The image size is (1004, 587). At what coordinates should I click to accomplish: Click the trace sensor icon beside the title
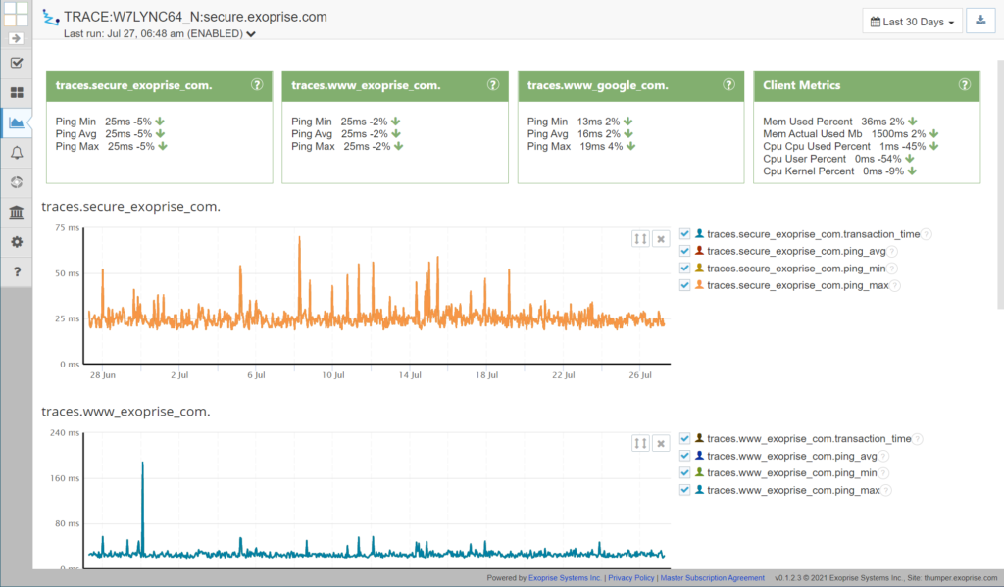tap(51, 18)
